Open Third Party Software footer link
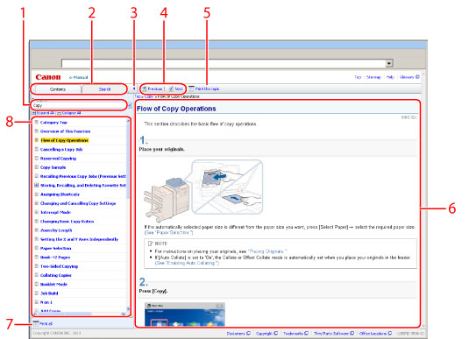 334,333
